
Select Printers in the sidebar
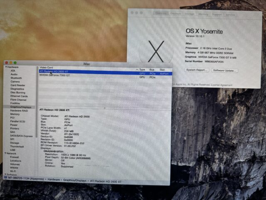15,129
